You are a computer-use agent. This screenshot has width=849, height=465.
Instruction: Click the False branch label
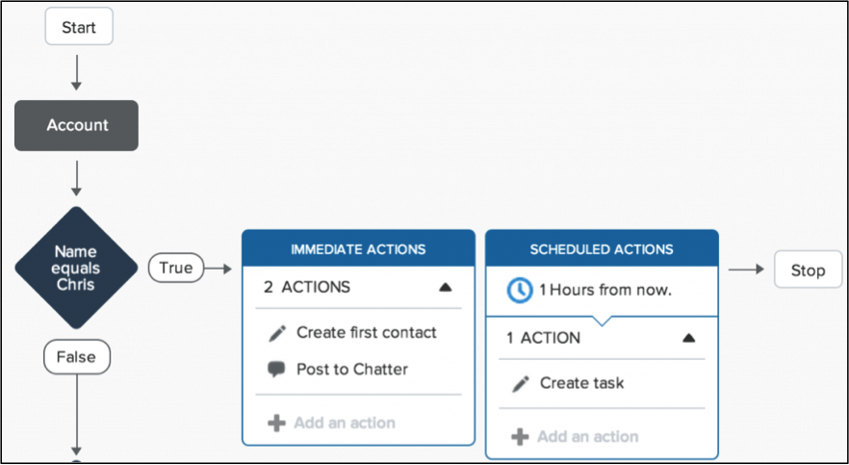coord(76,357)
